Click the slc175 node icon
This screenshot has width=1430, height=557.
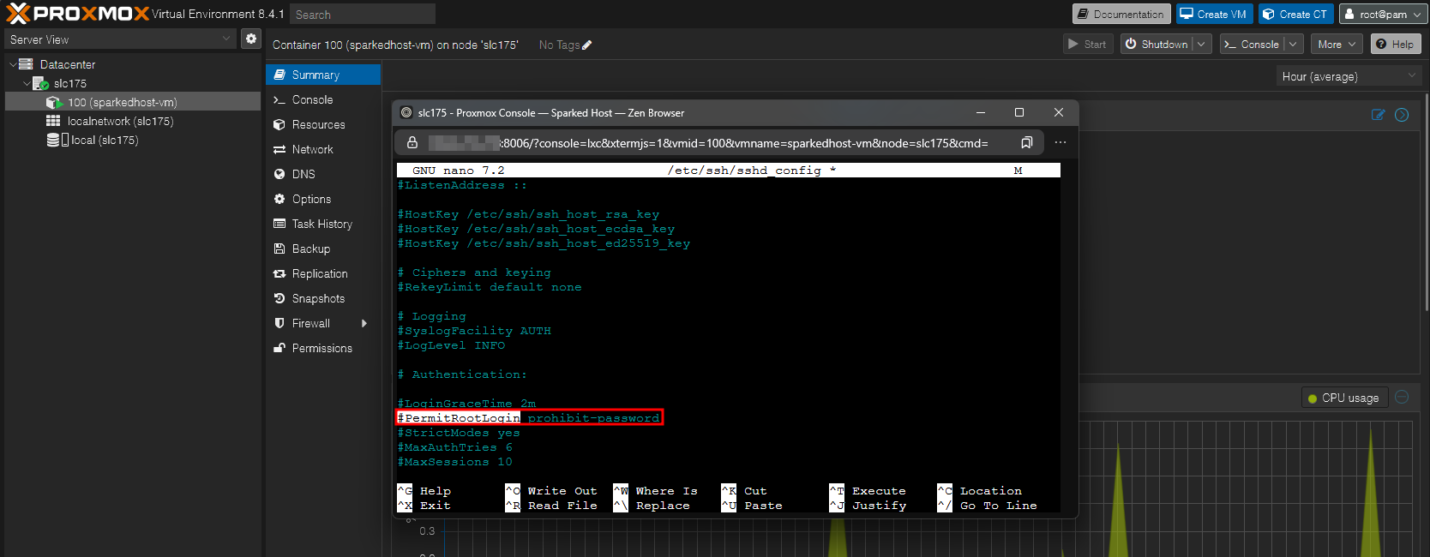[40, 83]
